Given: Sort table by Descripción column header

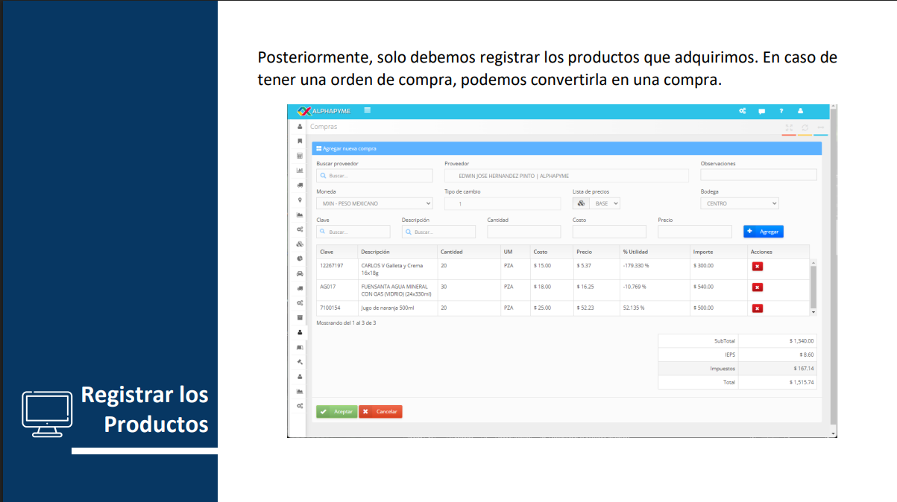Looking at the screenshot, I should click(375, 252).
